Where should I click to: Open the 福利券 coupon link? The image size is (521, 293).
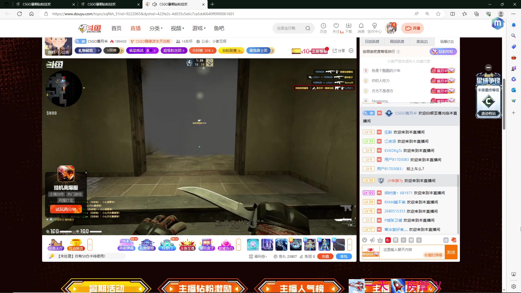click(x=258, y=256)
